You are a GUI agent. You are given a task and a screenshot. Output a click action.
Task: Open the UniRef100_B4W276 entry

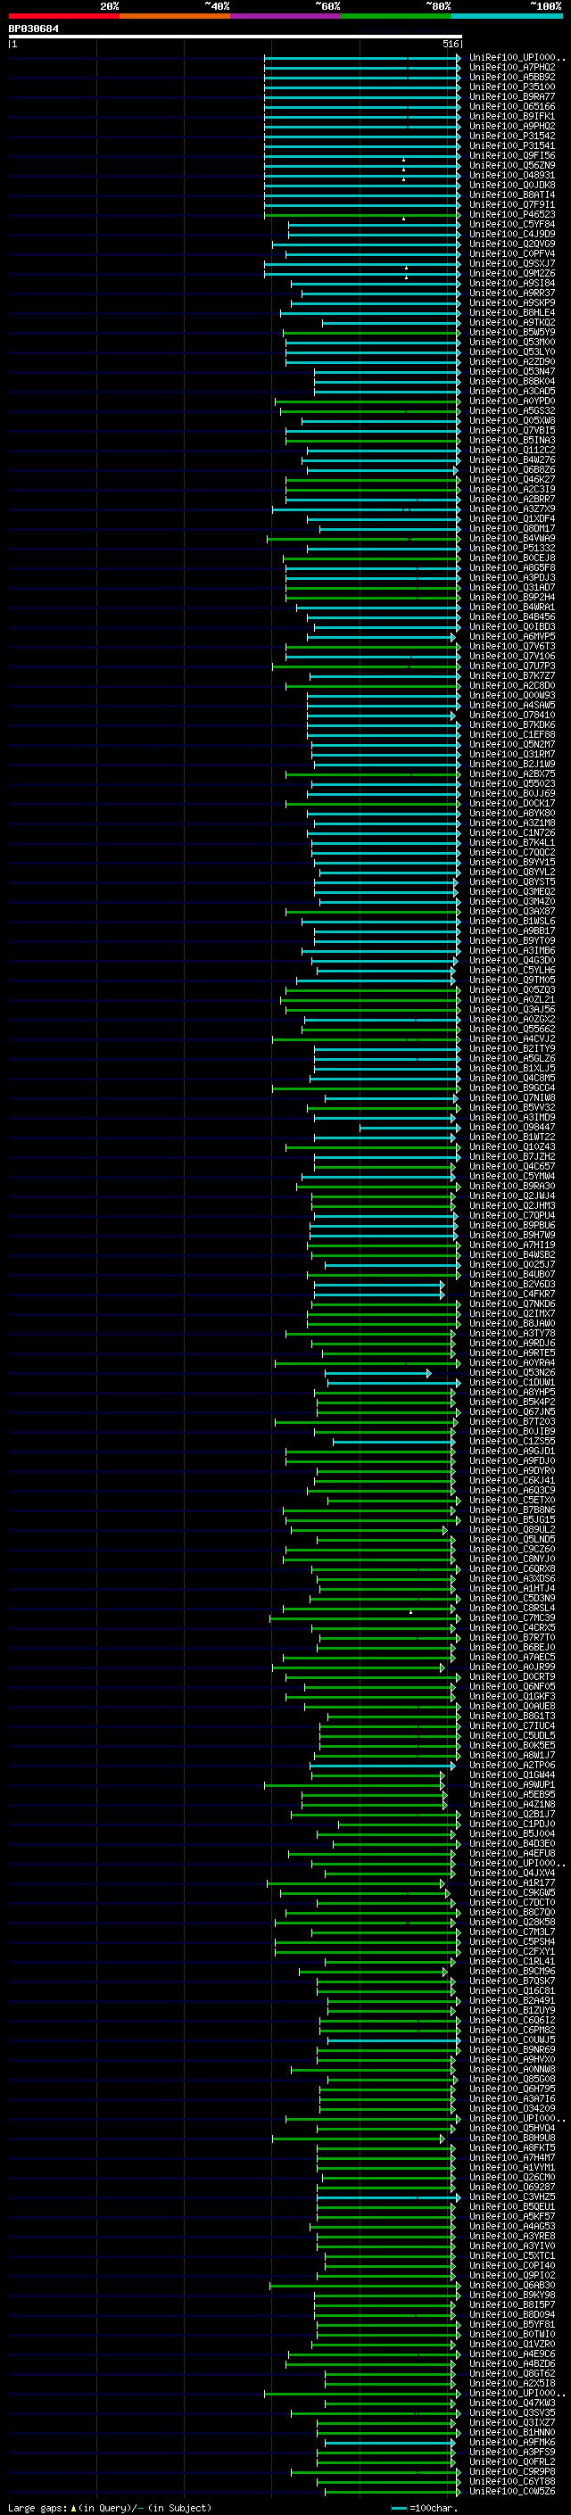pyautogui.click(x=512, y=459)
